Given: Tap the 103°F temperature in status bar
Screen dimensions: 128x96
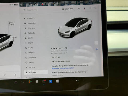Looking at the screenshot, I should point(57,4).
